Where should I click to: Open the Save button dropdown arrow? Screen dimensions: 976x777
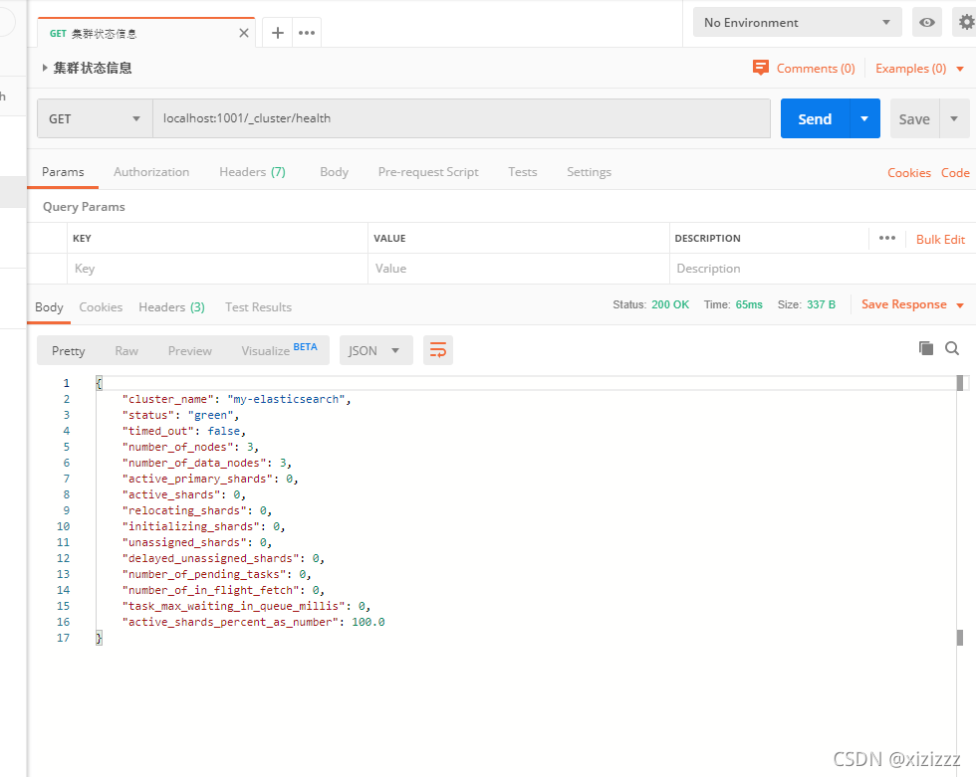coord(954,118)
